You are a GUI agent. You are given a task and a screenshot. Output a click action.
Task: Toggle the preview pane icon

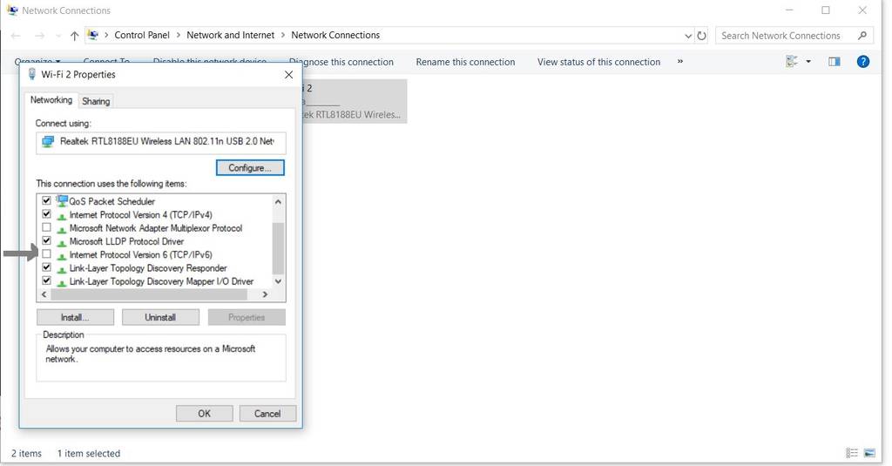pos(835,62)
